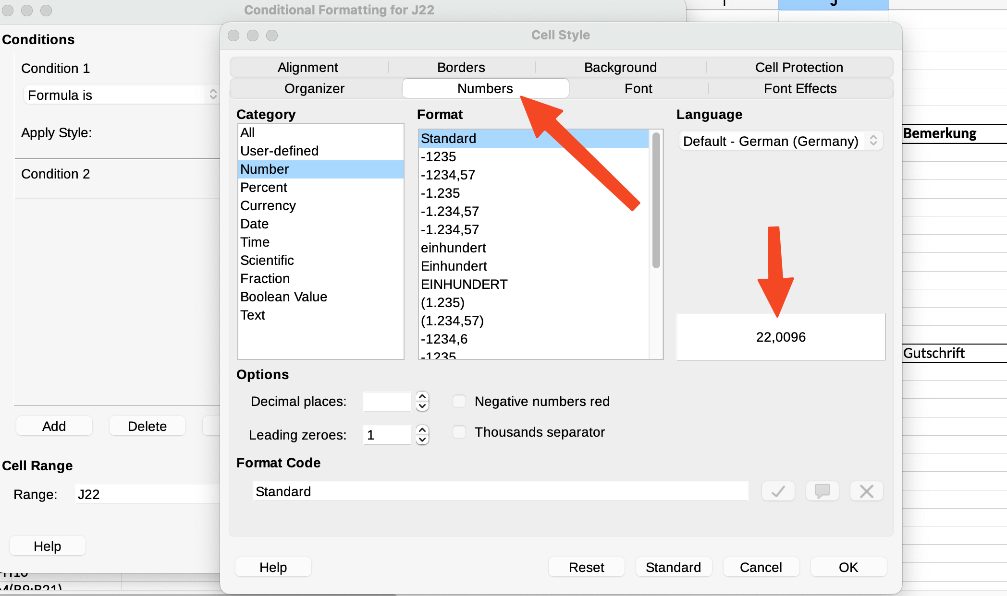Open the Language dropdown
1007x596 pixels.
(x=780, y=141)
